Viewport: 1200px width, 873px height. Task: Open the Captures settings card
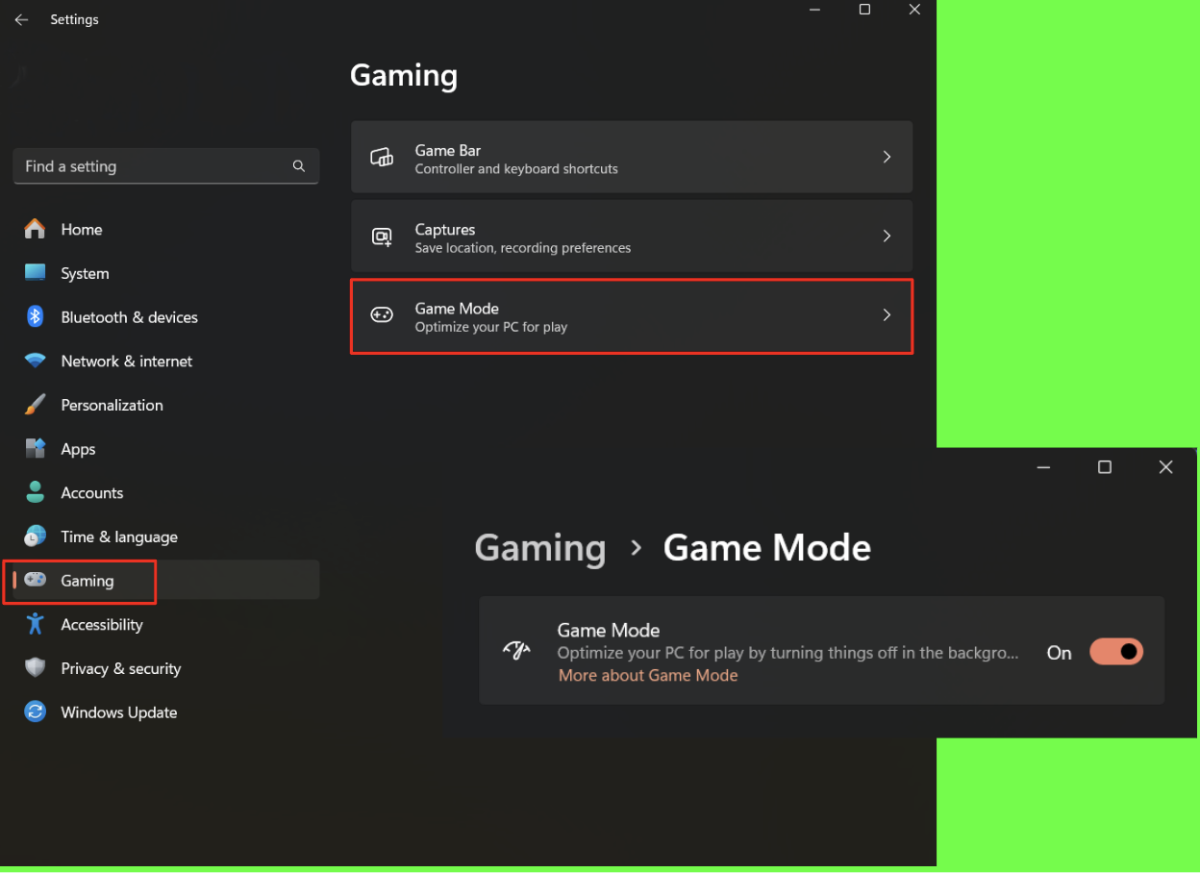632,236
